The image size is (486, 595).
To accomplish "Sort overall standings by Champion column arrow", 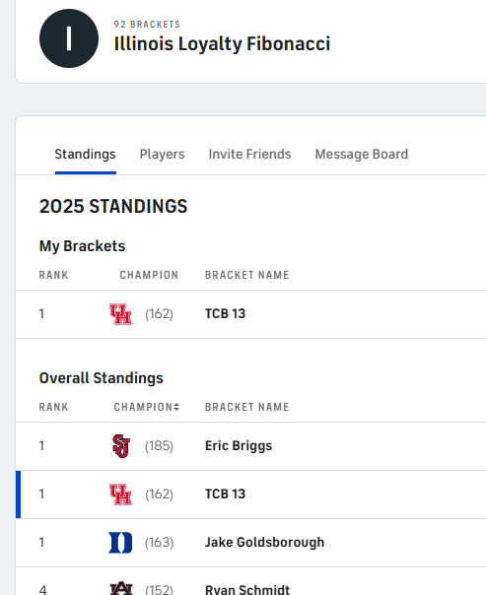I will pyautogui.click(x=176, y=407).
